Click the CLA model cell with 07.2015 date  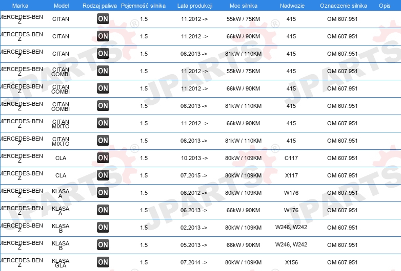(61, 175)
